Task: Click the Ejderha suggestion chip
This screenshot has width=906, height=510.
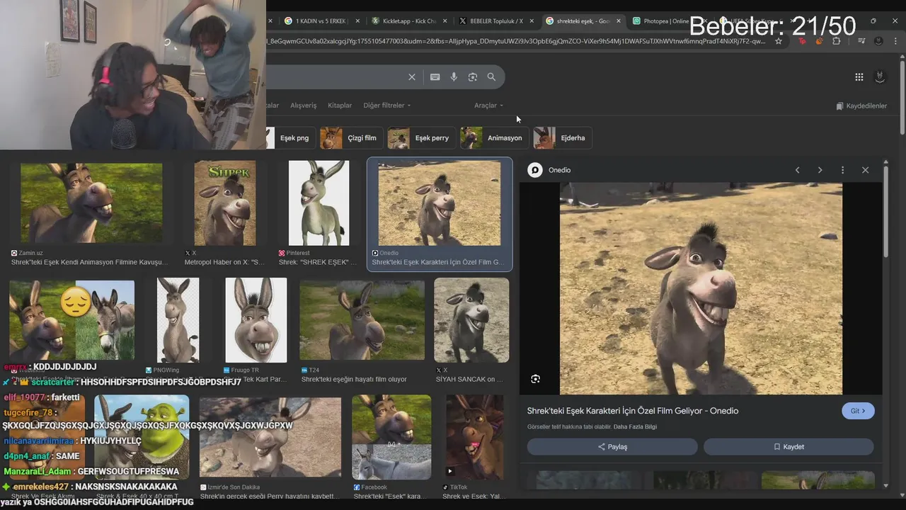Action: pyautogui.click(x=563, y=138)
